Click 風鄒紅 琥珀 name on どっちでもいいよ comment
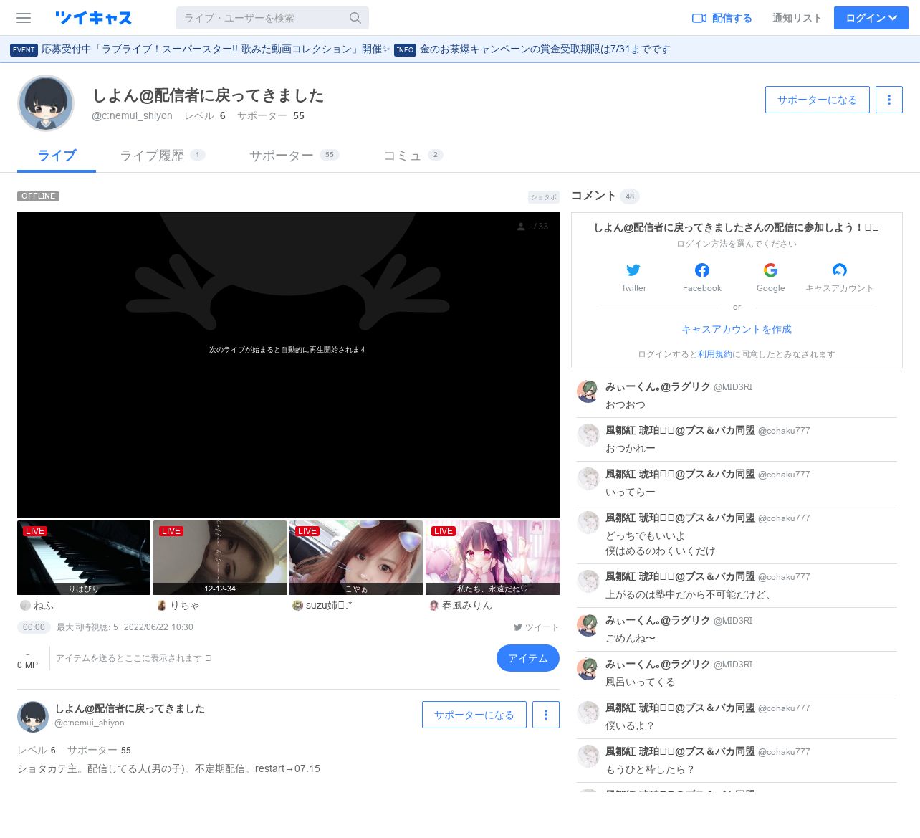 (x=680, y=518)
